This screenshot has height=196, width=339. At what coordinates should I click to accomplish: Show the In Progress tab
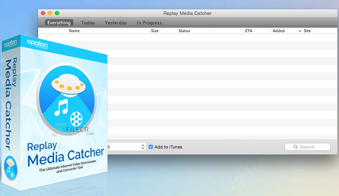(149, 23)
